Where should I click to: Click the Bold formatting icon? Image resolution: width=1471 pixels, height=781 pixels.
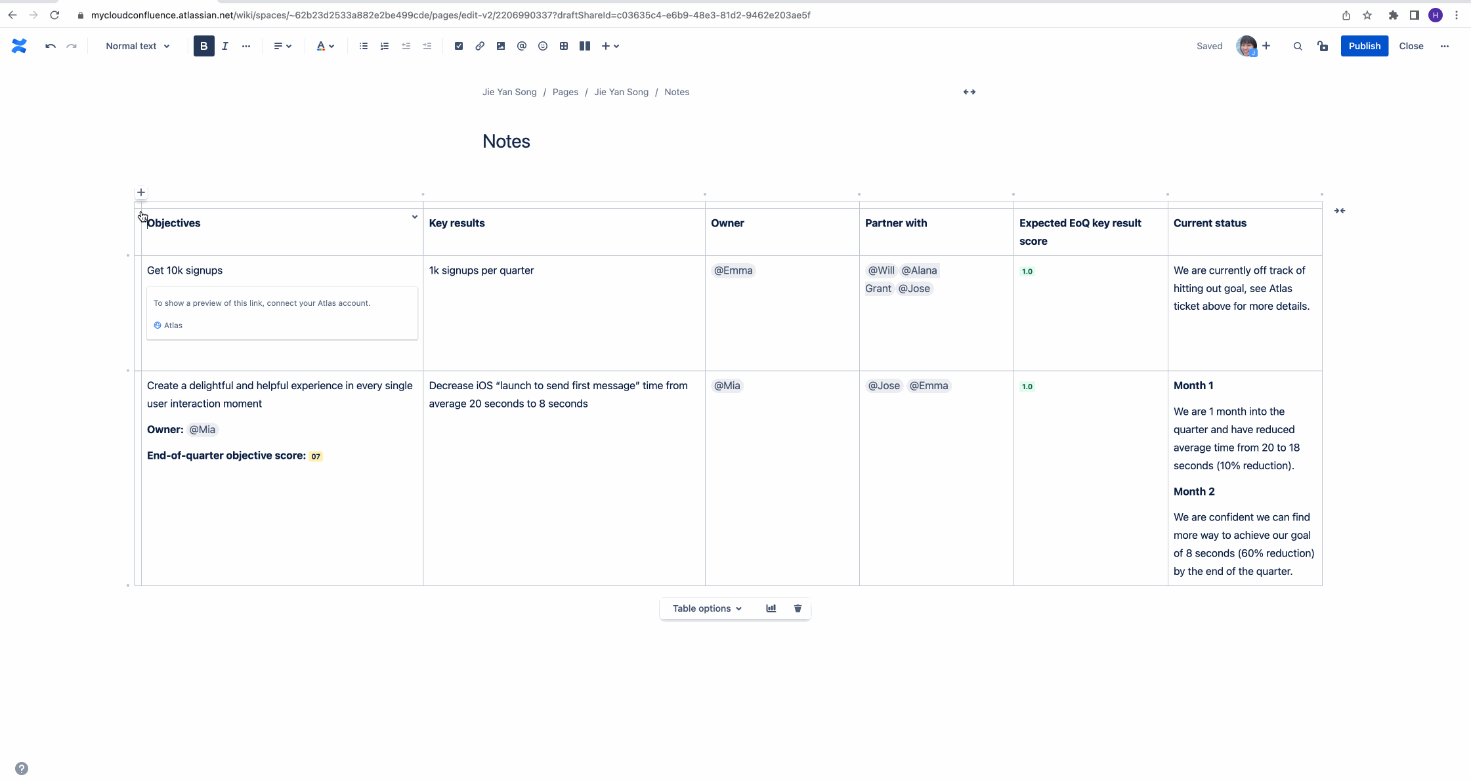(203, 46)
